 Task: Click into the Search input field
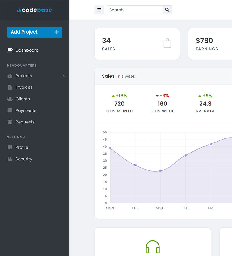135,10
